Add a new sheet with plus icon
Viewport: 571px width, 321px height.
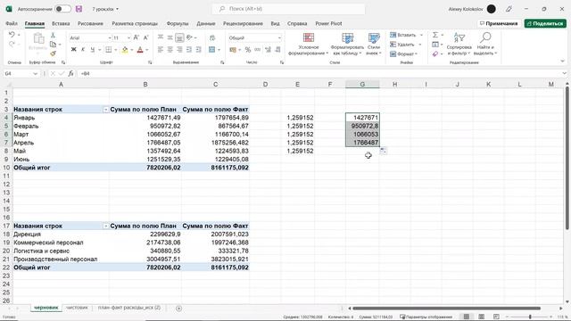178,309
